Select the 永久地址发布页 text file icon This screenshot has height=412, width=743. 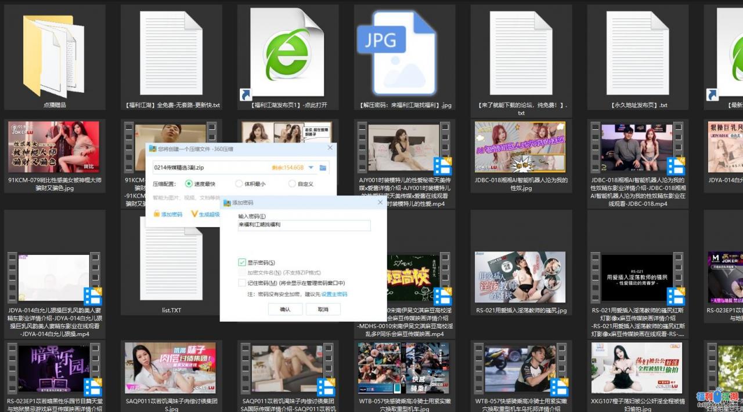point(637,54)
